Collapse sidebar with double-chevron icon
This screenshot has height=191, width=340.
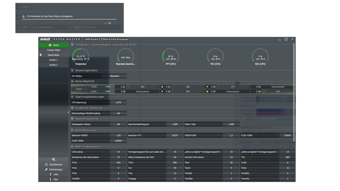click(x=68, y=112)
